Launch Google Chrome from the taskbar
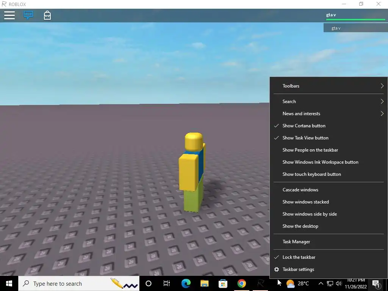Viewport: 388px width, 291px height. click(x=241, y=283)
